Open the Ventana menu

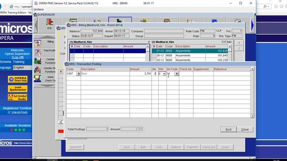(x=39, y=9)
